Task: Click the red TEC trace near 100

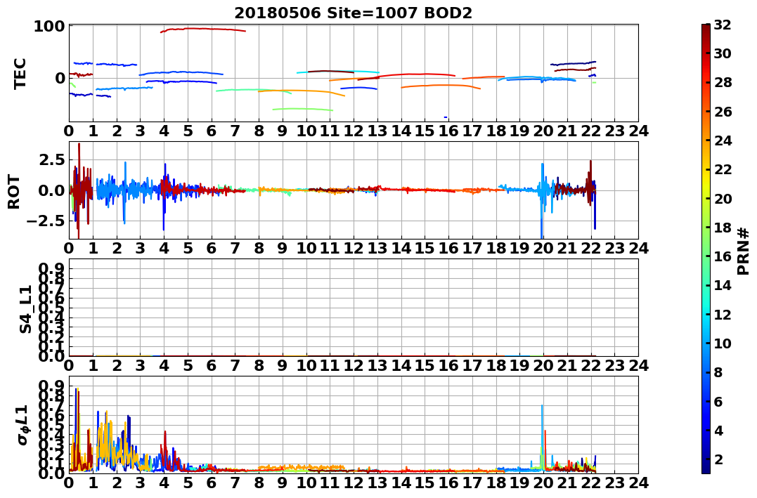Action: [202, 29]
